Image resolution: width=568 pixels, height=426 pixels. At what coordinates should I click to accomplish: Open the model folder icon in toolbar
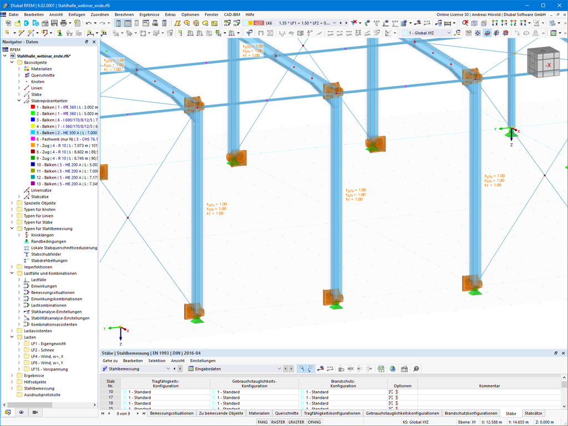[x=17, y=23]
